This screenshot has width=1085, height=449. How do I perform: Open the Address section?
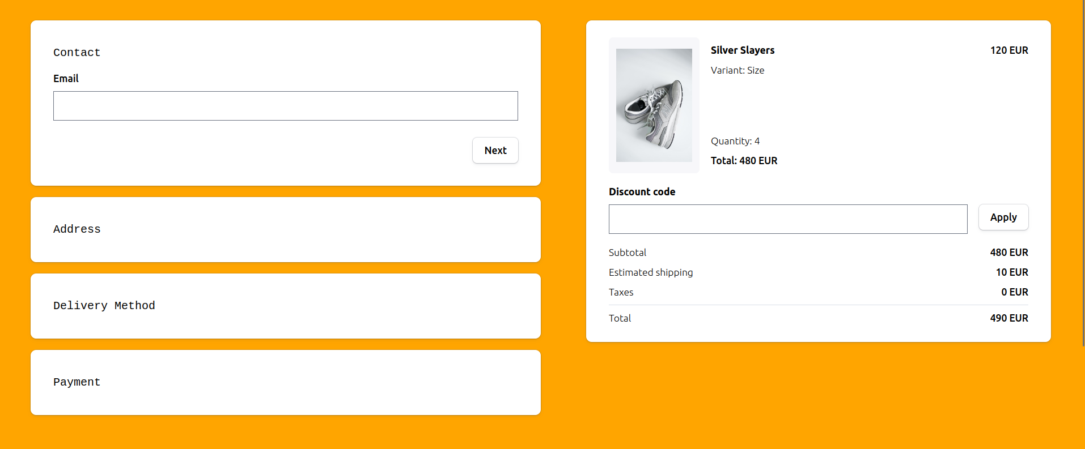tap(77, 229)
